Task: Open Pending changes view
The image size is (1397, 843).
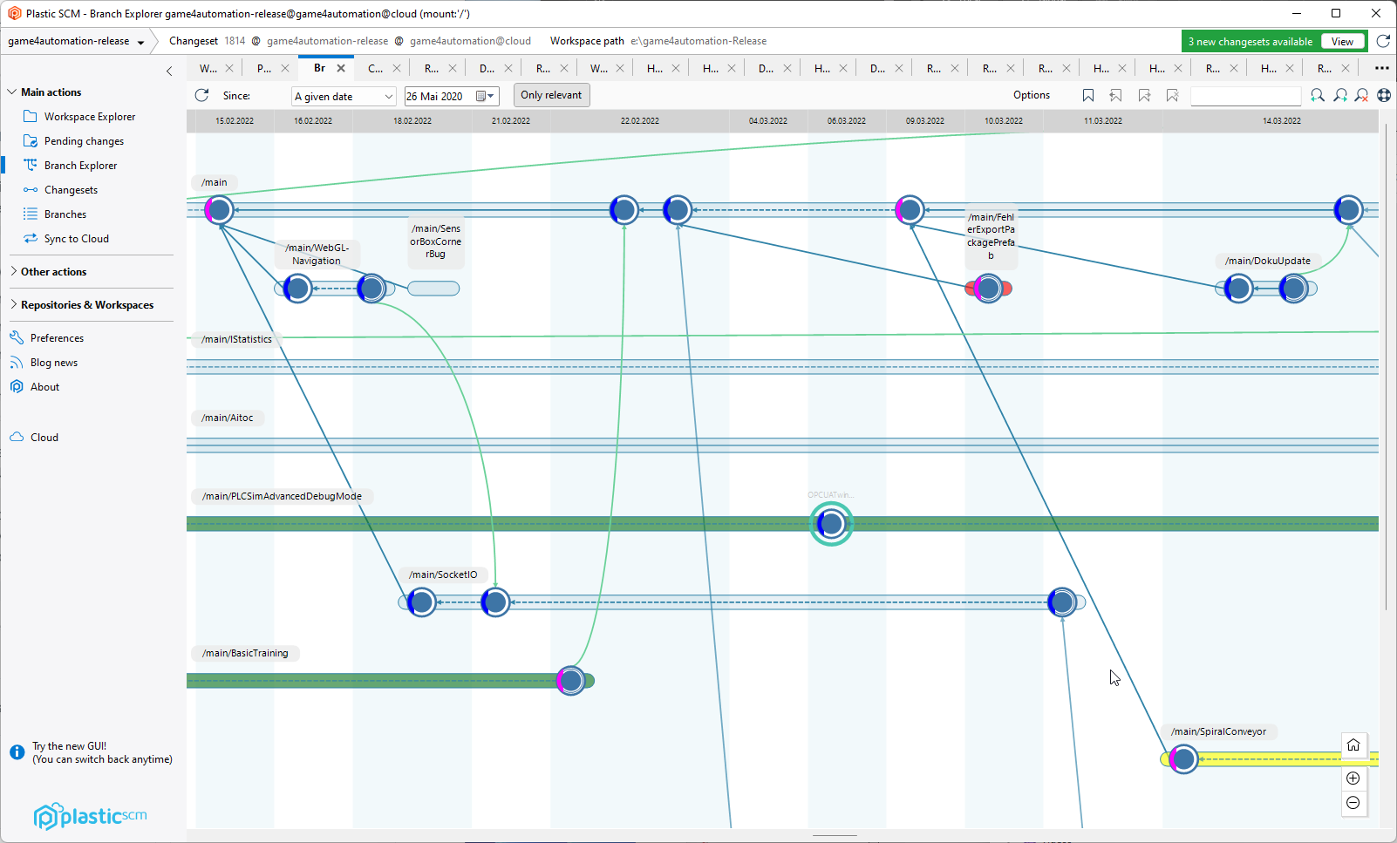Action: point(84,141)
